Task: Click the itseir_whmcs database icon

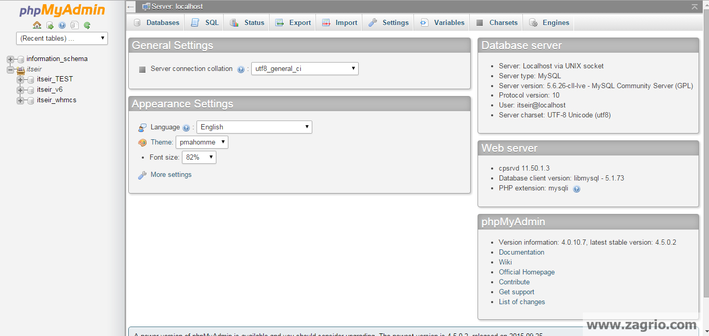Action: tap(31, 100)
